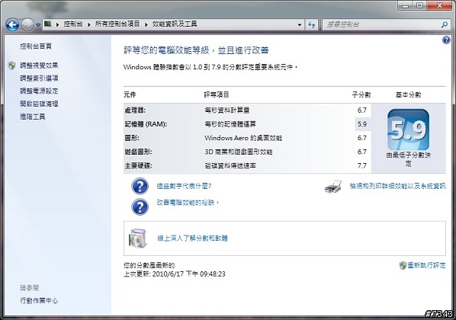Screen dimensions: 456x320
Task: Open 調整電源設定 in the sidebar
Action: (x=39, y=91)
